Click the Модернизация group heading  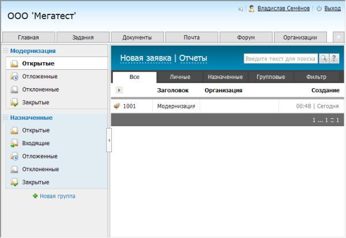(x=33, y=51)
